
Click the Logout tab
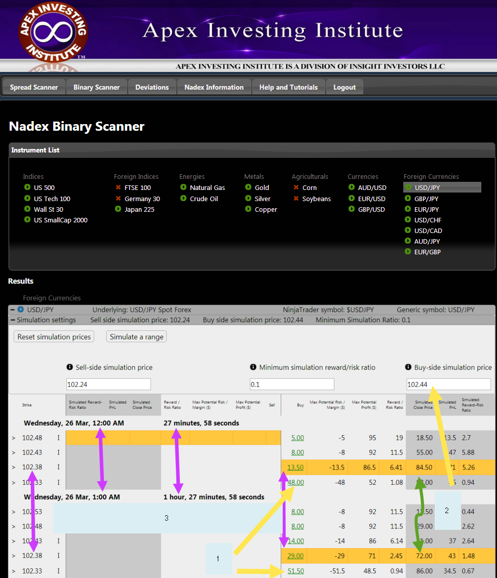pyautogui.click(x=345, y=87)
